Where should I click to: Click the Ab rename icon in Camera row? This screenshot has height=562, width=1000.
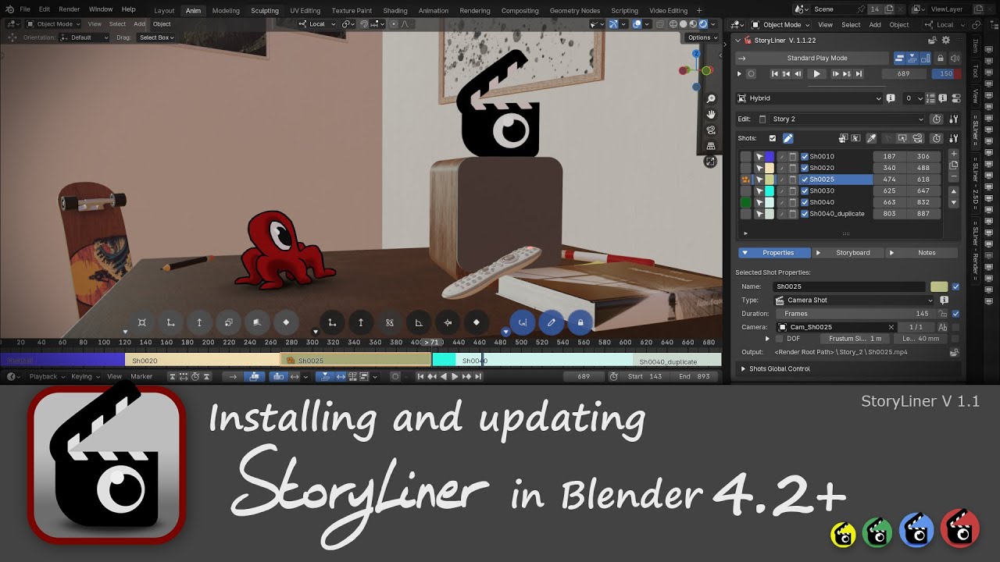pos(943,327)
